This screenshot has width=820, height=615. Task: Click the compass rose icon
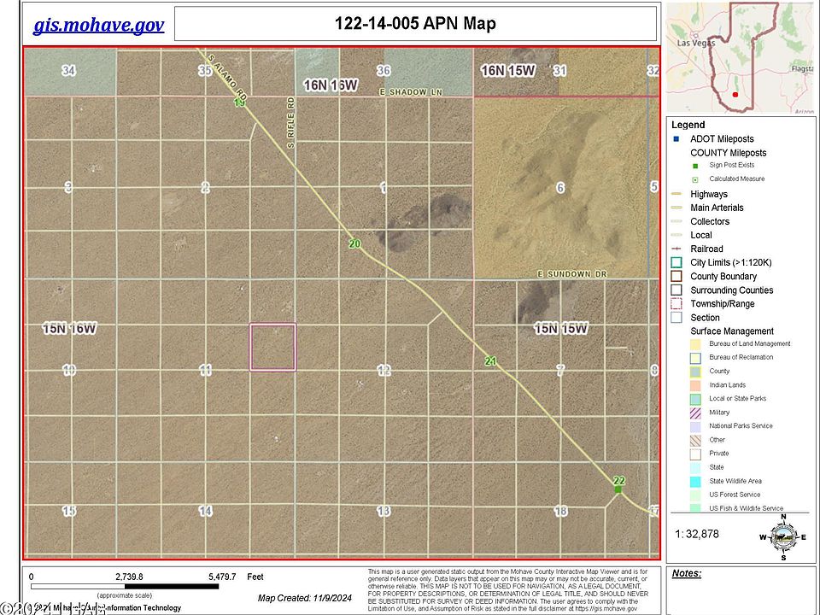(x=782, y=536)
